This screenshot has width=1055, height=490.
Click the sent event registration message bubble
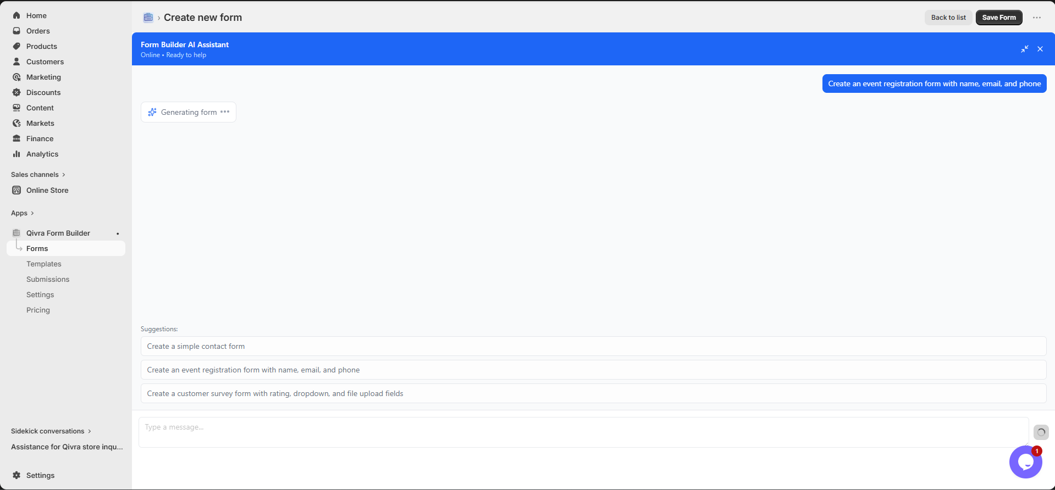934,83
